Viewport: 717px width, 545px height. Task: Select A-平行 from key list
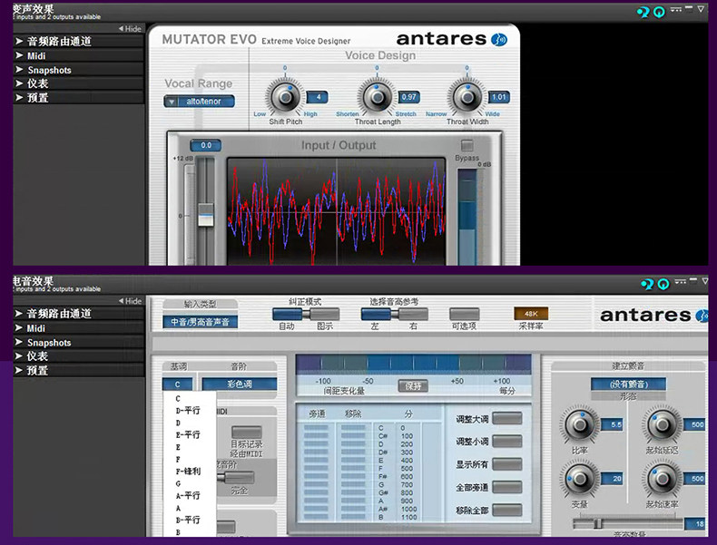point(188,496)
